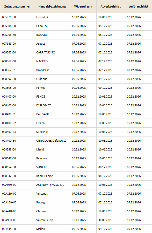Click the Widerruf zum column header
Image resolution: width=152 pixels, height=233 pixels.
coord(83,6)
